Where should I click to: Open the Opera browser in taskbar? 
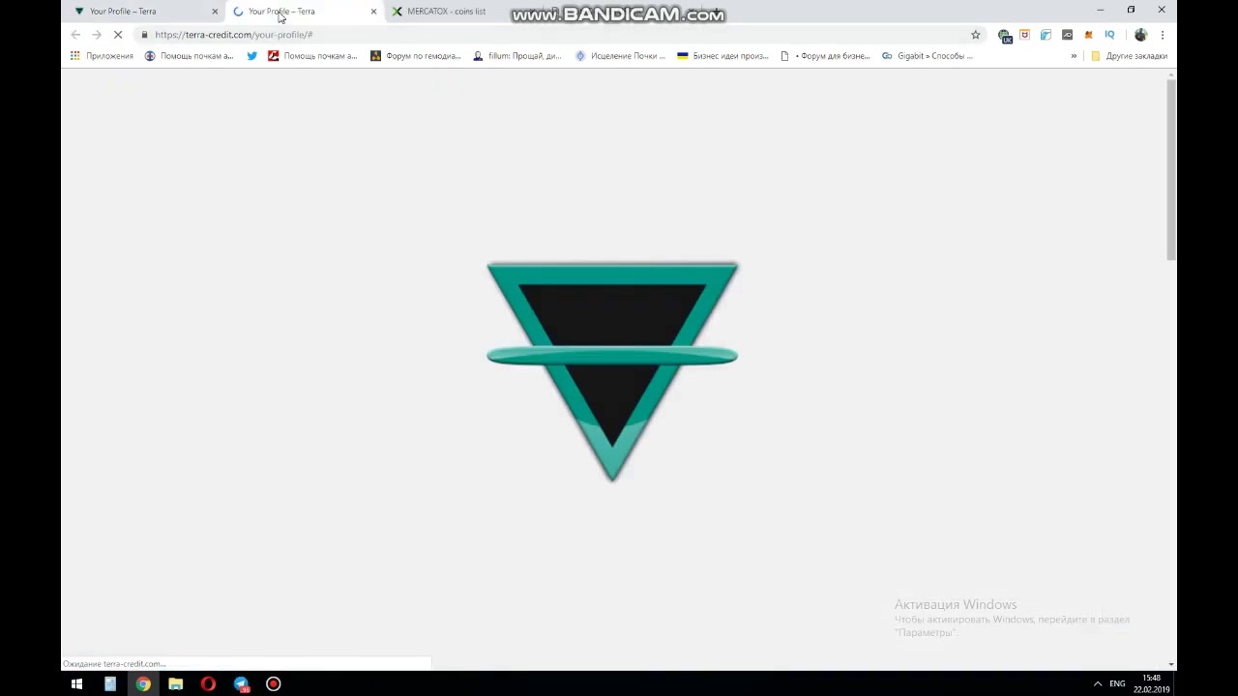[x=208, y=684]
